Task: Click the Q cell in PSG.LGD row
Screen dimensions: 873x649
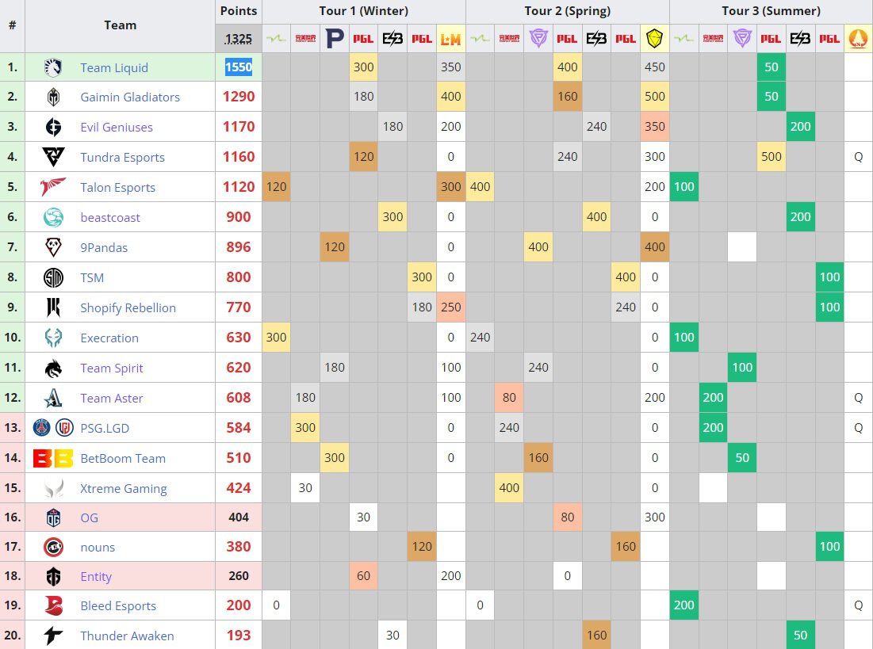Action: (x=858, y=427)
